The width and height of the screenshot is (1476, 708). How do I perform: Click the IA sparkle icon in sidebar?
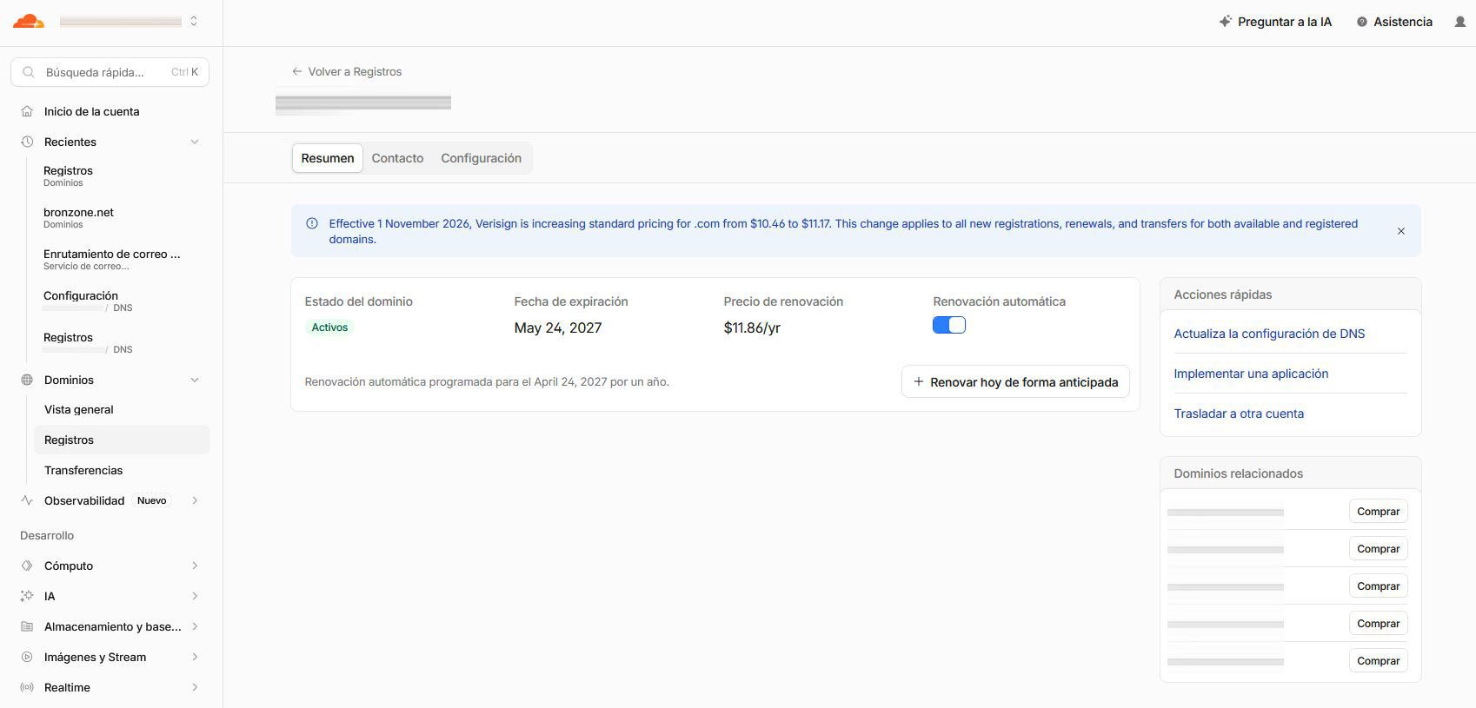tap(27, 596)
